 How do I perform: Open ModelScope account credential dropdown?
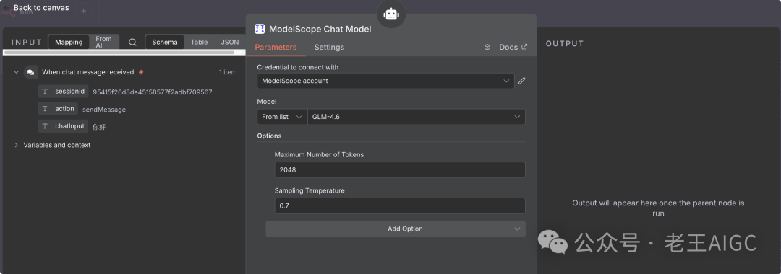pyautogui.click(x=385, y=81)
